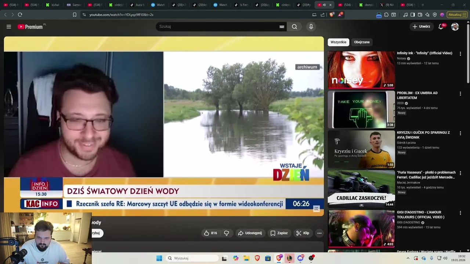Open Brave Wallet icon
This screenshot has width=470, height=264.
[420, 15]
